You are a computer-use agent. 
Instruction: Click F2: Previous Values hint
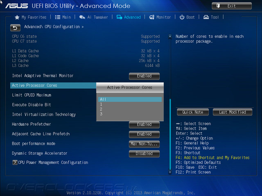click(x=195, y=148)
